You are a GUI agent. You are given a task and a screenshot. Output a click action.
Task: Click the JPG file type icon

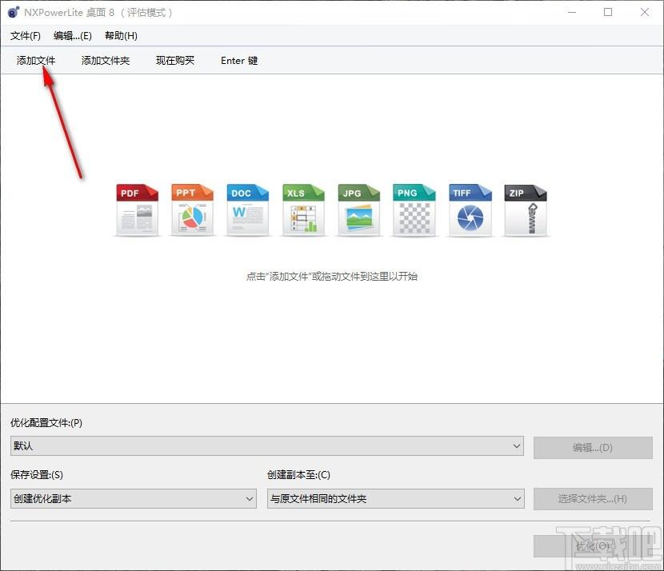click(x=358, y=210)
